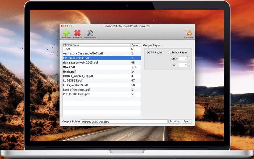
Task: Select fftw3.pdf in the file list
Action: [102, 67]
